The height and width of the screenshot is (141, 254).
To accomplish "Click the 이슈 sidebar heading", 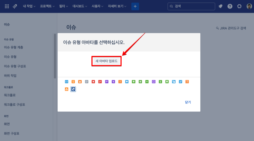I will (x=7, y=24).
